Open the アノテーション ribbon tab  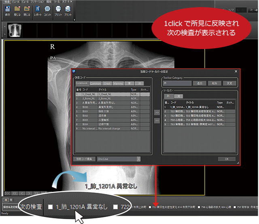[39, 2]
